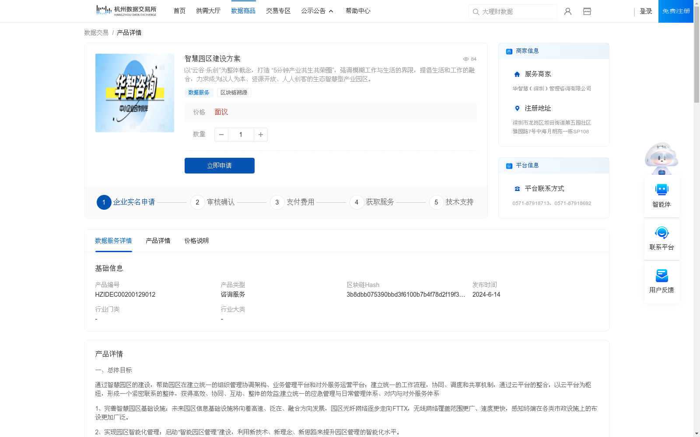Screen dimensions: 700x437
Task: Click the 注册地址 location pin icon
Action: point(517,108)
